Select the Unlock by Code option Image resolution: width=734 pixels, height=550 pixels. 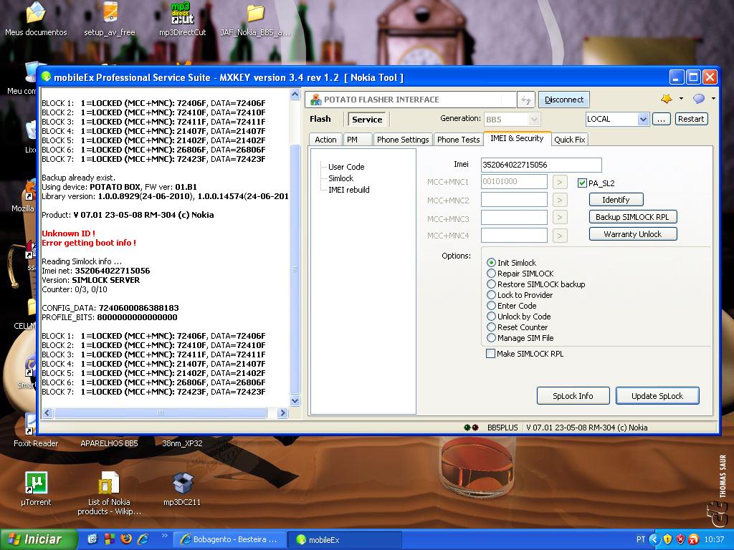pos(491,317)
